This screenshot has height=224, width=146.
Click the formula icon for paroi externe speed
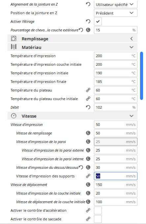coord(88,150)
